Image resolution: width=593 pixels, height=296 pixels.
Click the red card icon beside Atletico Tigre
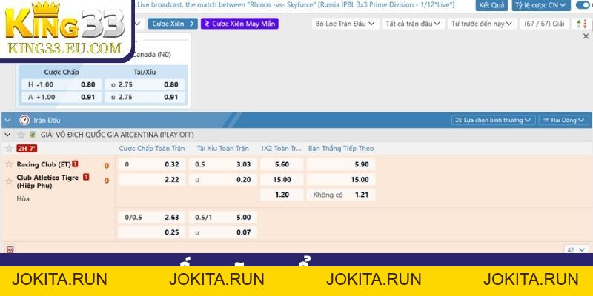tap(86, 177)
